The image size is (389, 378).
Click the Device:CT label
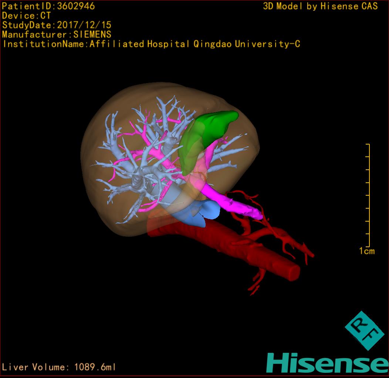click(26, 16)
